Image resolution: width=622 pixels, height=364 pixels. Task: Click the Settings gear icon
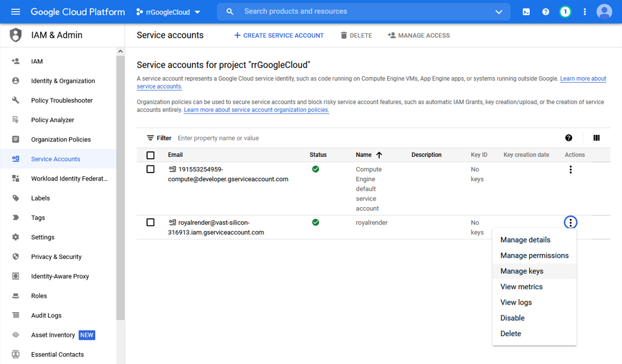tap(15, 237)
